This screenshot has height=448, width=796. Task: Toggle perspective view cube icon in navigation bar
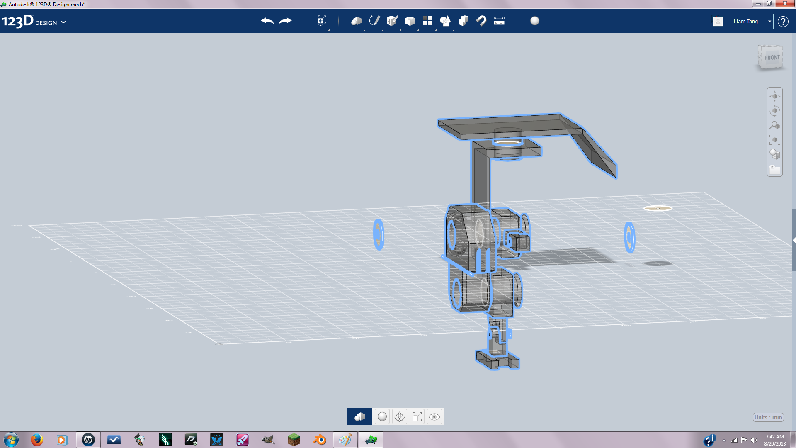point(775,154)
